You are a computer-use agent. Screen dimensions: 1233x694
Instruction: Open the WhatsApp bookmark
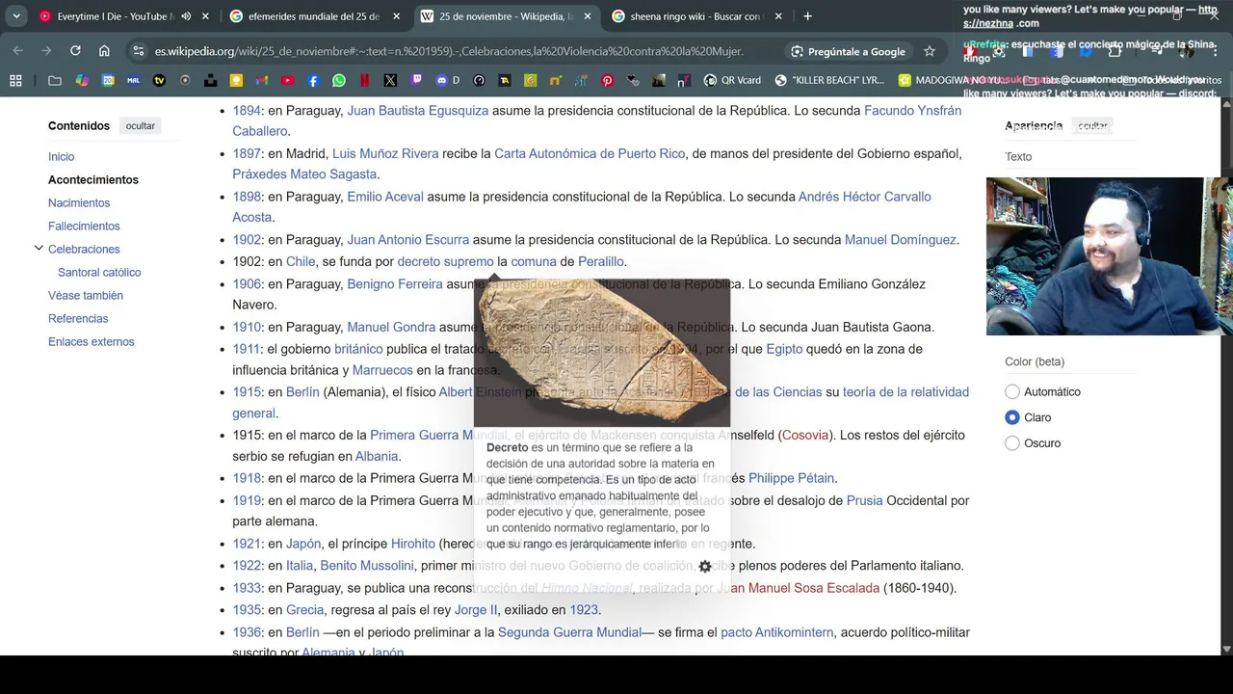339,81
